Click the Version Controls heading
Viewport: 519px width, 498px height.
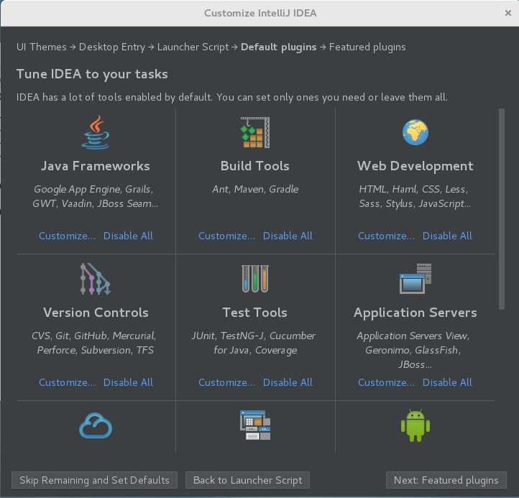point(96,313)
